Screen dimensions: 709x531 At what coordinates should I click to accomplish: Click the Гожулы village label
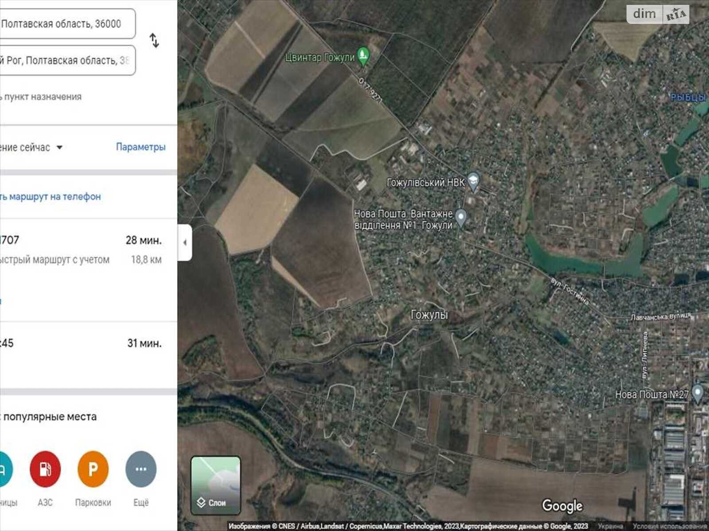coord(429,315)
